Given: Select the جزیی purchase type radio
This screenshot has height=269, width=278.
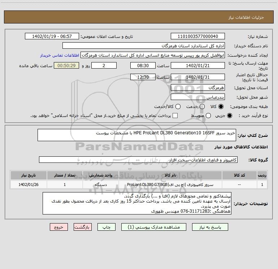Looking at the screenshot, I should click(x=229, y=116).
